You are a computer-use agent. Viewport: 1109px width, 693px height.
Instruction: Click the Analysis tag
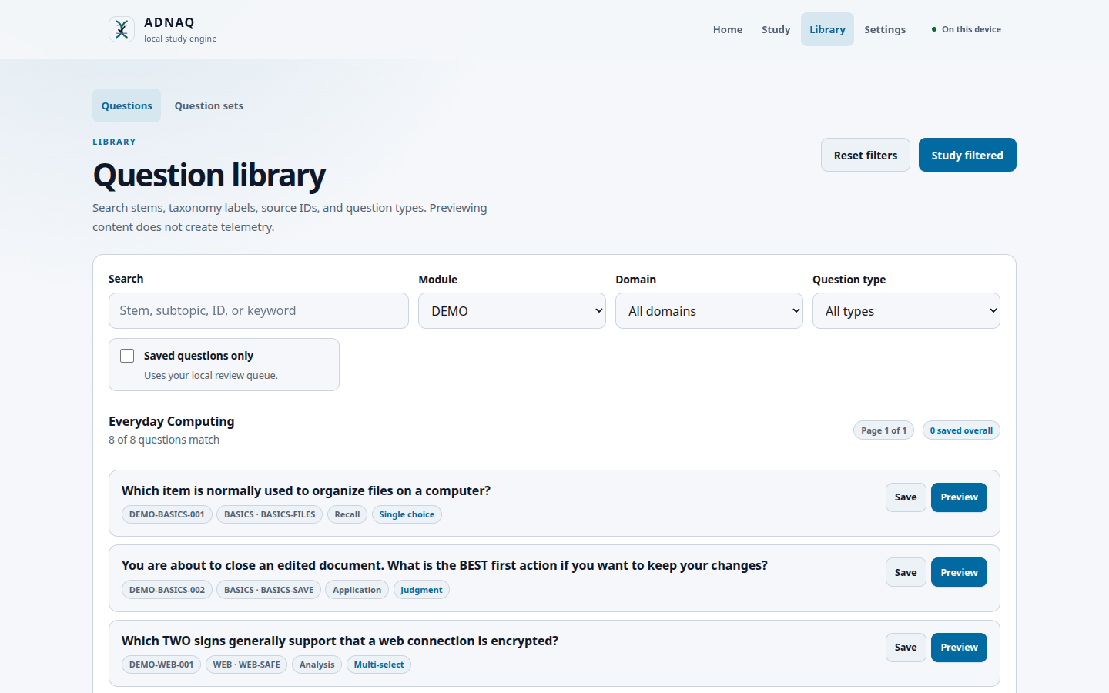coord(317,665)
